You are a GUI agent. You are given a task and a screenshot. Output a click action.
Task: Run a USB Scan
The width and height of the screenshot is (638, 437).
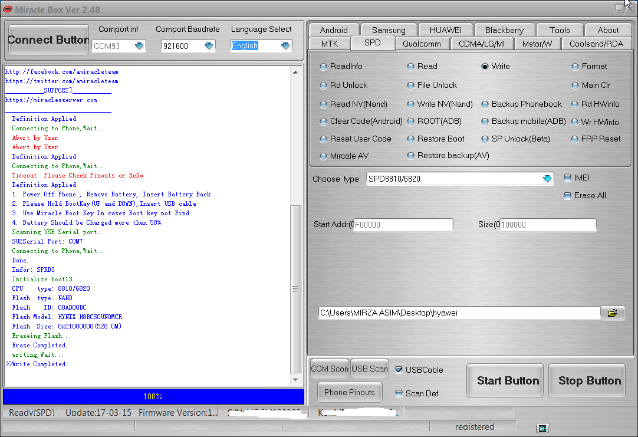[370, 369]
